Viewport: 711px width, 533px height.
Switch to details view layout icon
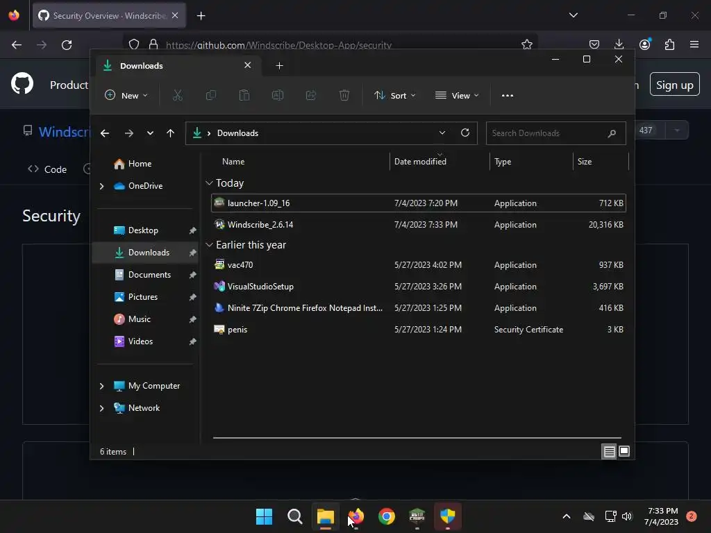609,451
